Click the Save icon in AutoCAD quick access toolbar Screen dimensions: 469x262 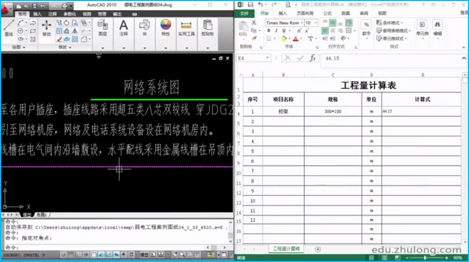[35, 5]
